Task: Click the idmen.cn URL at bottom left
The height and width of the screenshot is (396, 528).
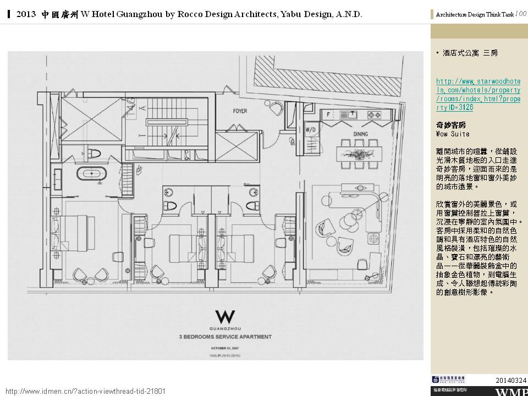Action: click(x=85, y=391)
